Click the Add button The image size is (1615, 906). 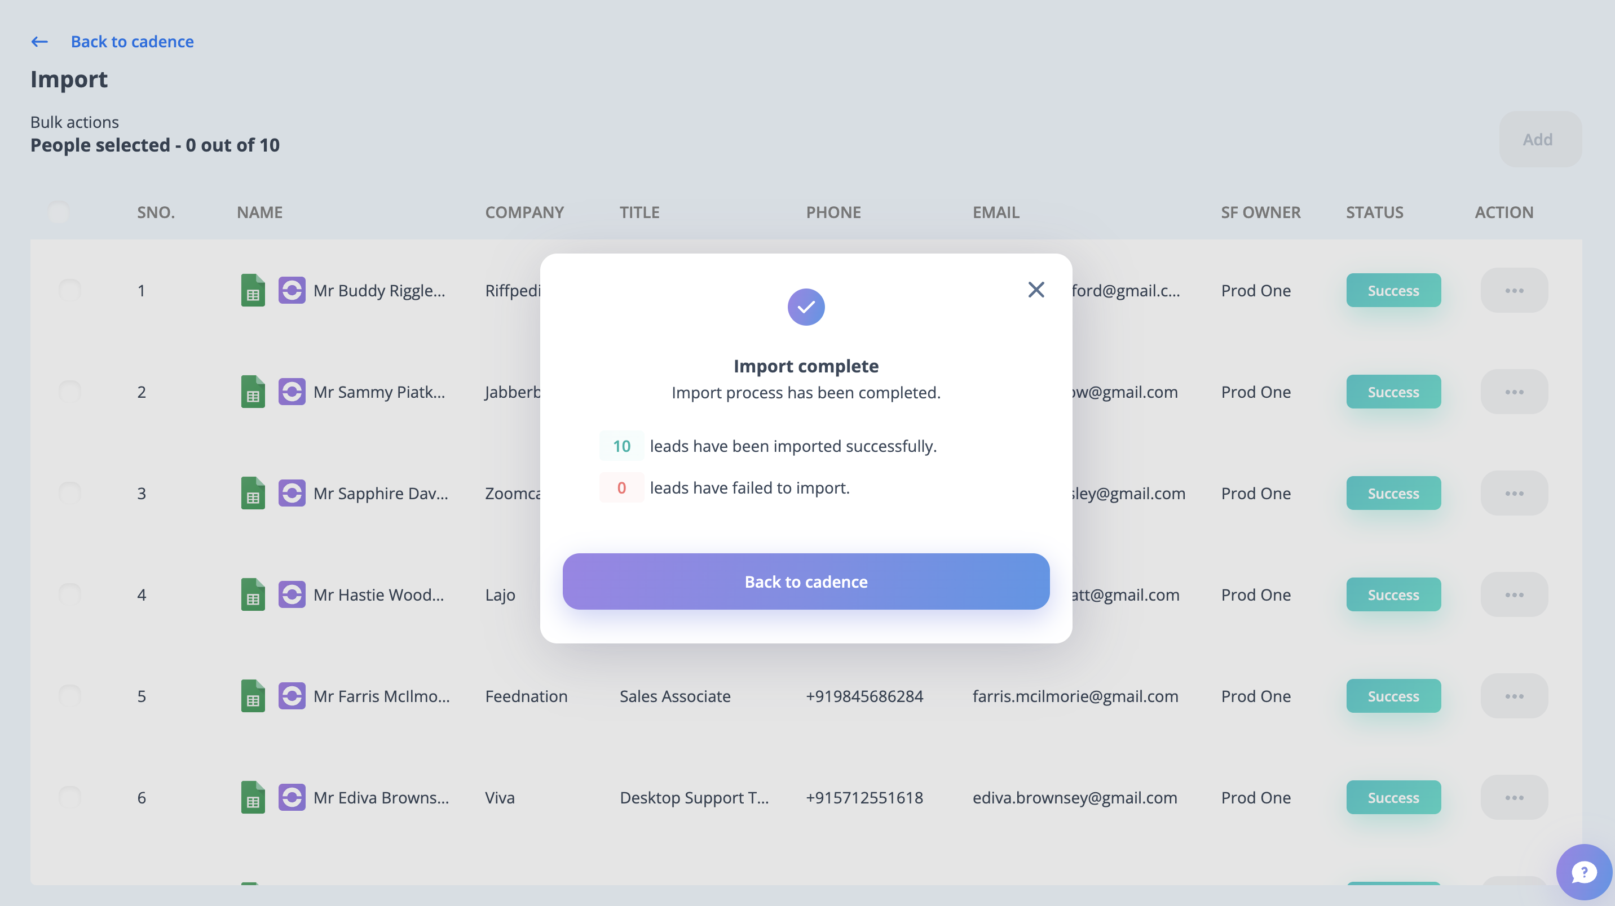click(1539, 139)
